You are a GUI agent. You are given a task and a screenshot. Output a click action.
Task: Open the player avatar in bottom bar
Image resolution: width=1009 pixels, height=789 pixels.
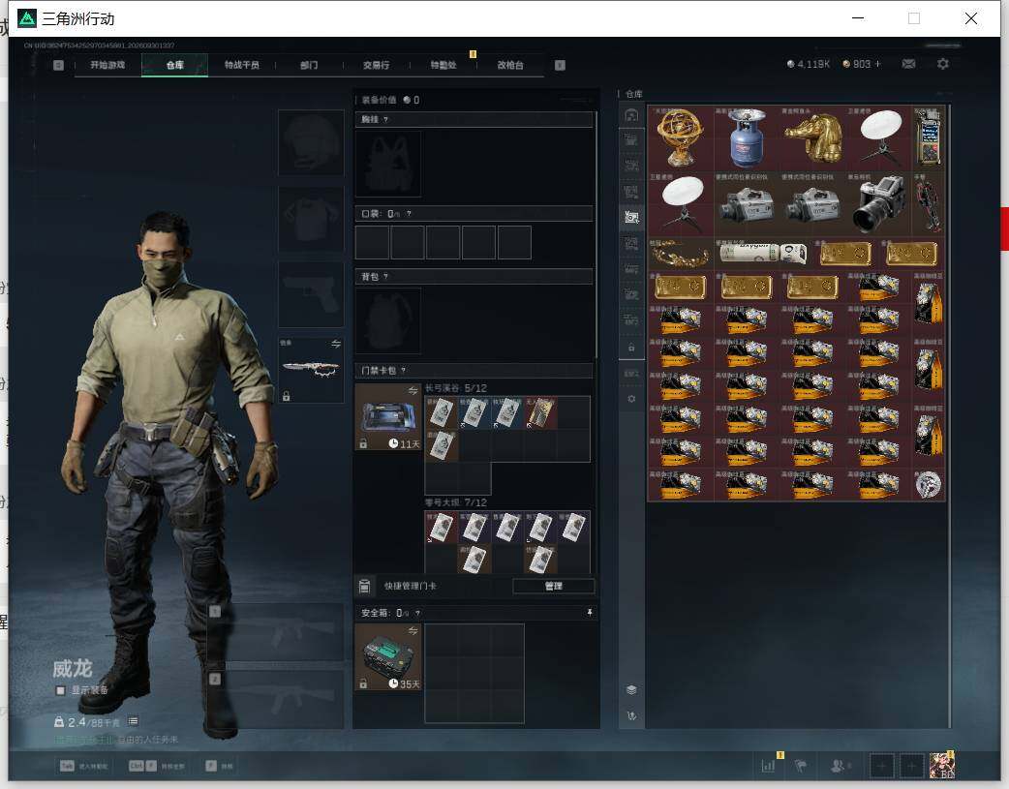(941, 766)
